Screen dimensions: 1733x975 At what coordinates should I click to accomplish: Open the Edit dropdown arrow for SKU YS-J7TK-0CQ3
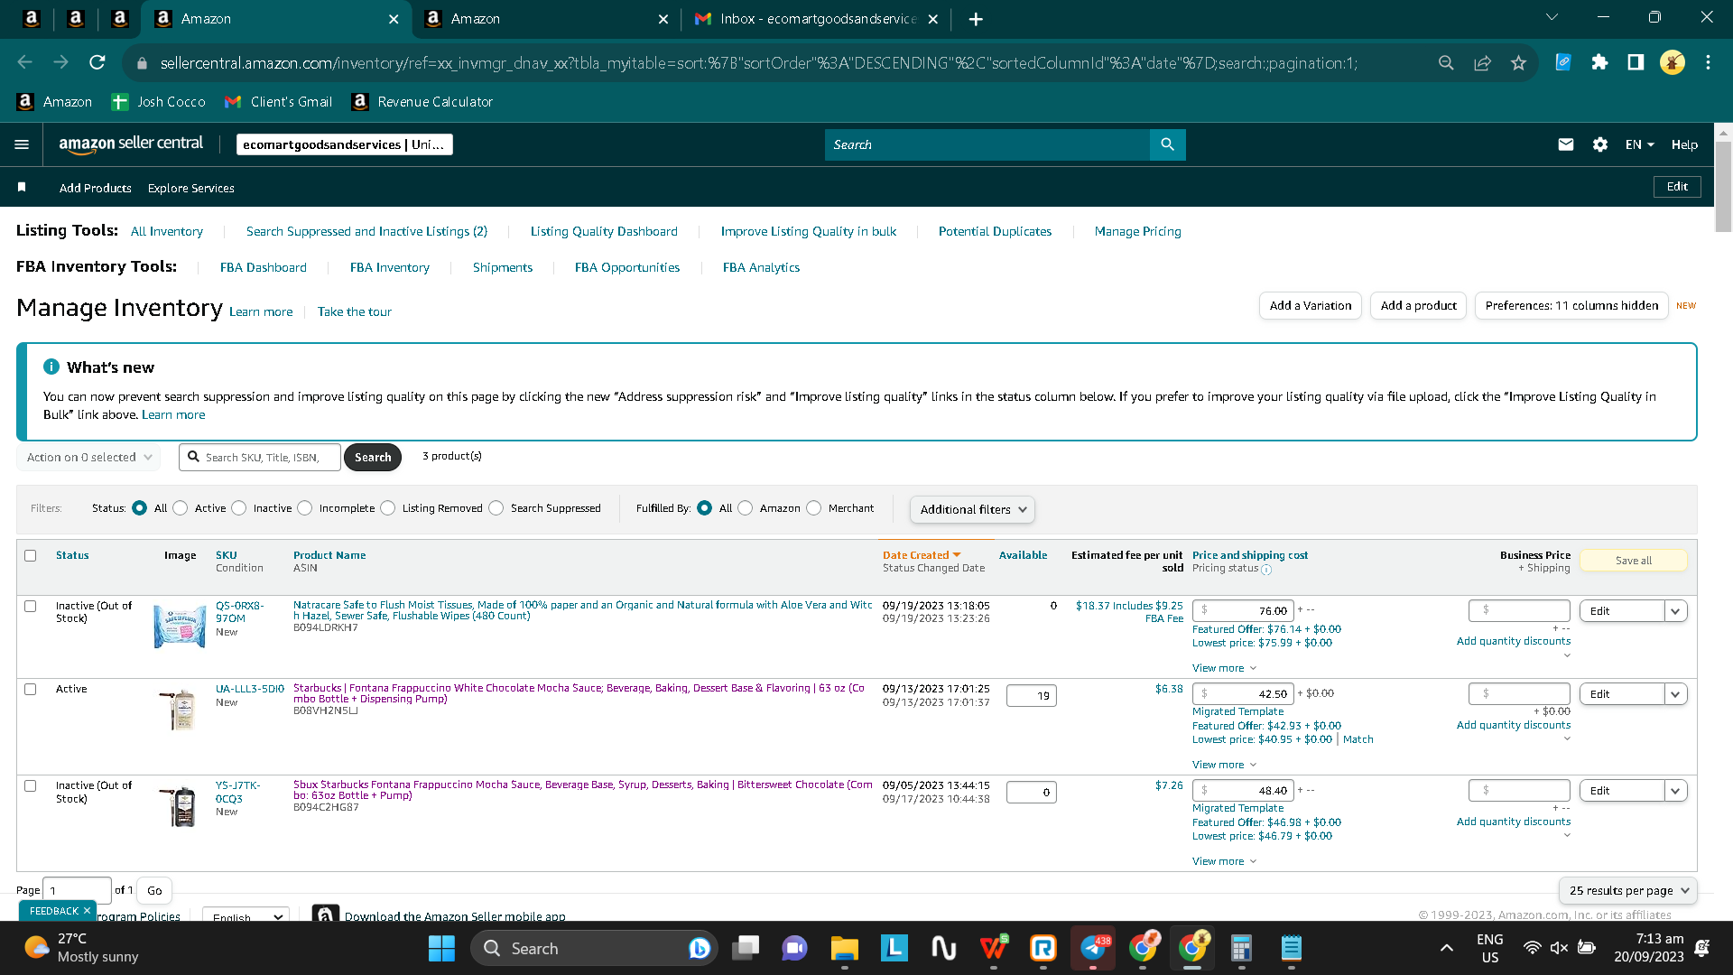tap(1675, 791)
